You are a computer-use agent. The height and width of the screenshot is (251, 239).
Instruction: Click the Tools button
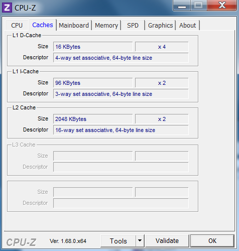tap(118, 241)
